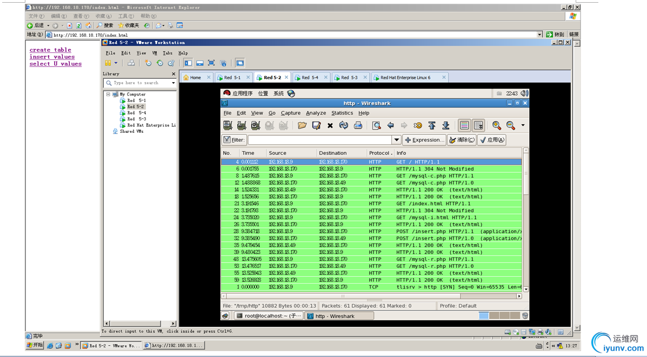Start a new live capture in Wireshark

pyautogui.click(x=256, y=125)
